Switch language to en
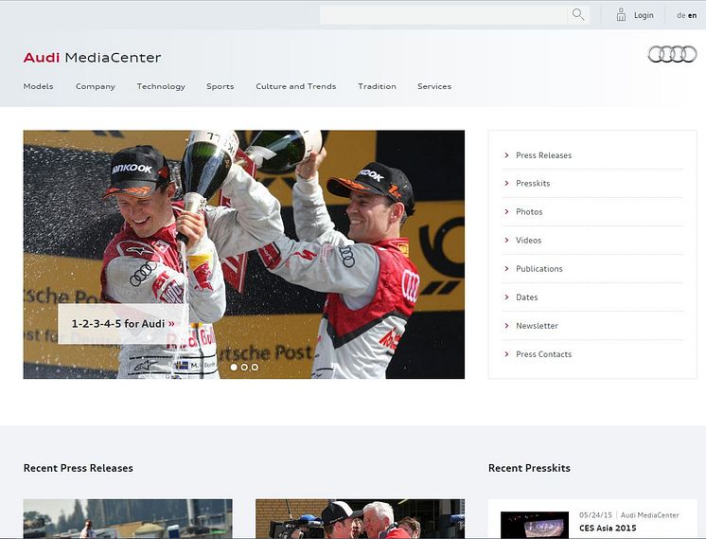 click(x=693, y=16)
